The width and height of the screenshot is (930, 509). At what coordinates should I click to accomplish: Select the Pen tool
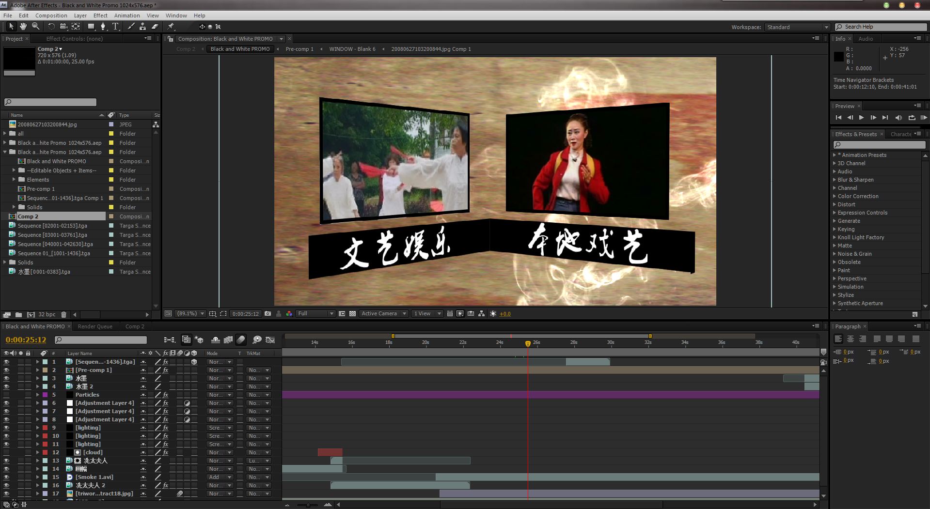click(x=103, y=27)
